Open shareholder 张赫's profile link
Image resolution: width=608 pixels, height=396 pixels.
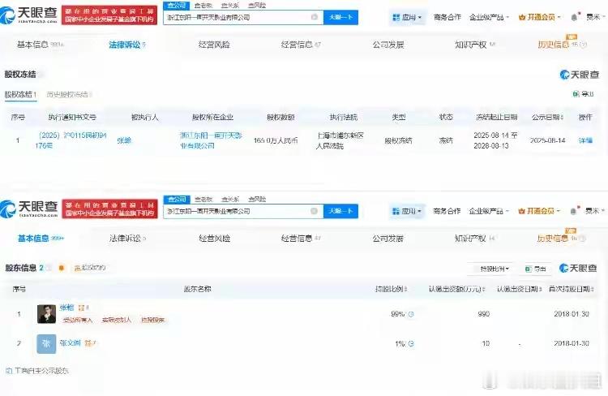tap(66, 308)
